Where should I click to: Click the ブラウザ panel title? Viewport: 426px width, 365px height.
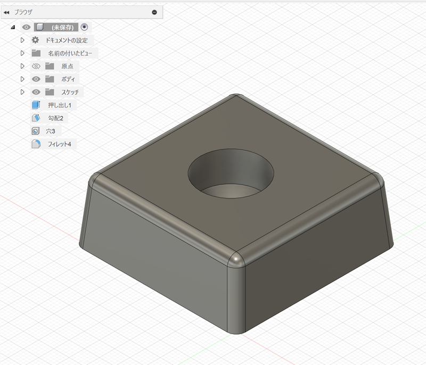[23, 12]
